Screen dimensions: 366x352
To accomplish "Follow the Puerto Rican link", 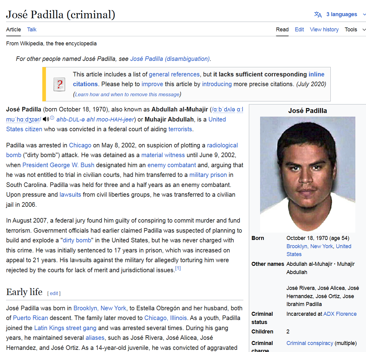I will pos(30,318).
